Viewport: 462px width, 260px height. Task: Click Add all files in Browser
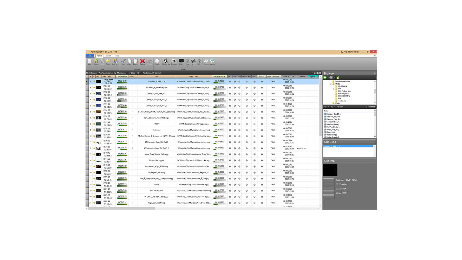point(370,107)
